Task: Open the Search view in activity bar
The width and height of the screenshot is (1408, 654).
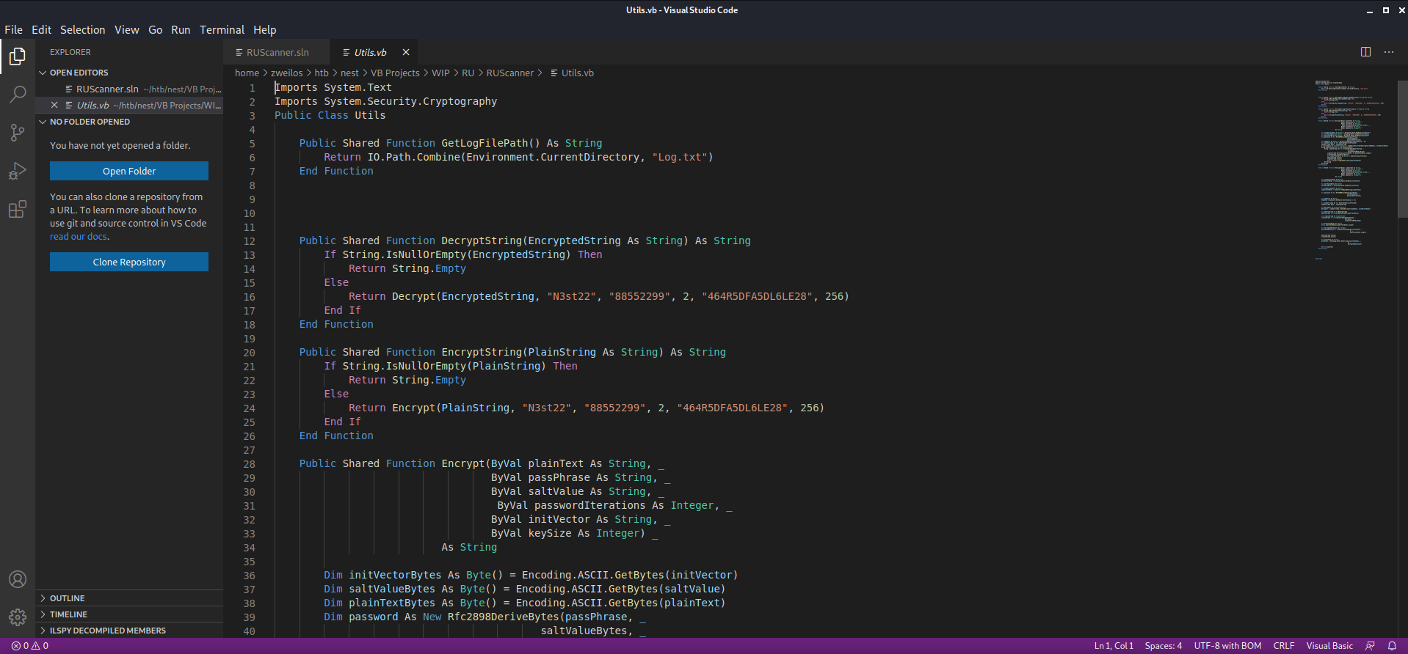Action: click(x=18, y=95)
